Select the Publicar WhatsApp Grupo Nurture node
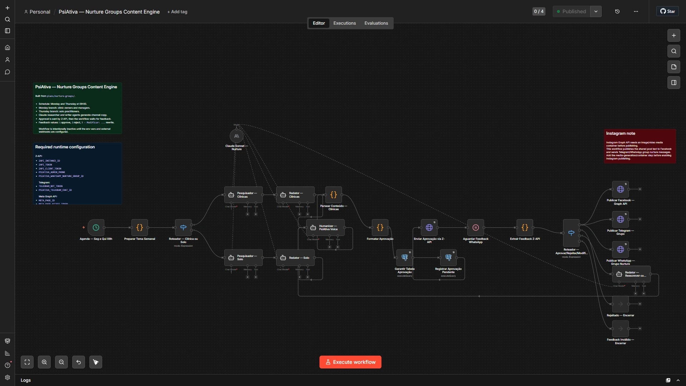The width and height of the screenshot is (686, 386). click(621, 249)
